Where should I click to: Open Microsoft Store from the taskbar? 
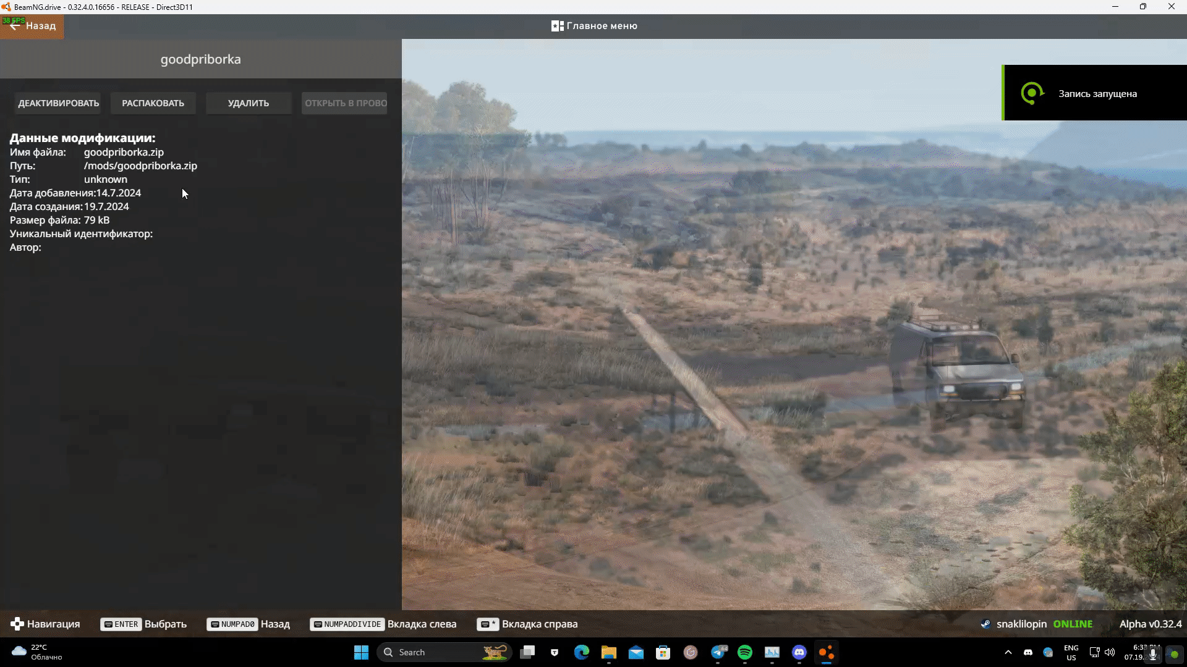coord(663,652)
